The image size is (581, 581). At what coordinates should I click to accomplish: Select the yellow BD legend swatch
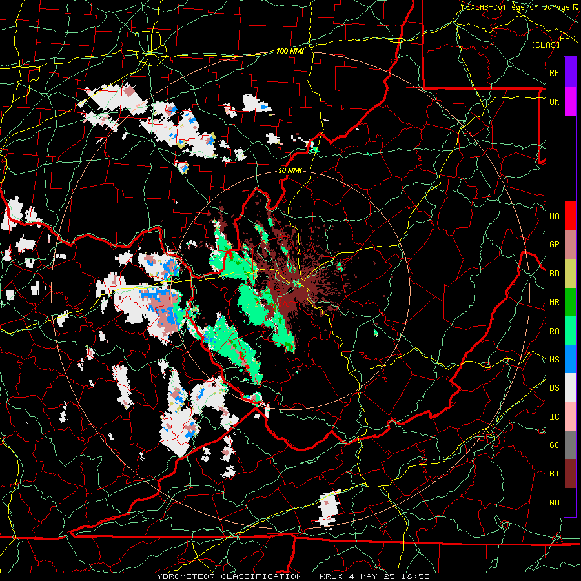570,274
